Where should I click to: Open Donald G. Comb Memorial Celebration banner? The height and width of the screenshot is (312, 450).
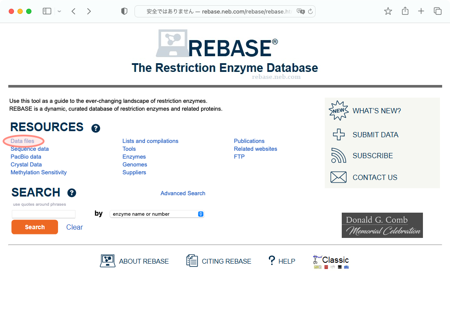(382, 225)
